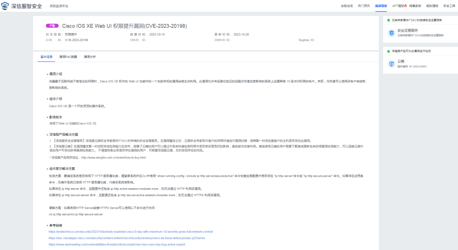
Task: Click the 权限提升 attack type value
Action: (x=71, y=34)
